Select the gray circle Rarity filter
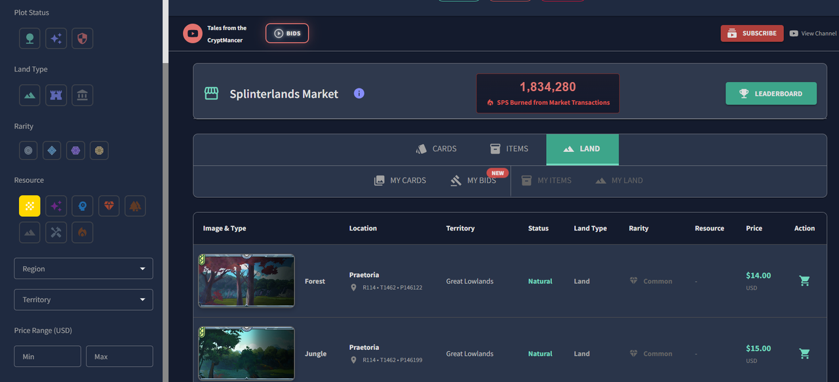Screen dimensions: 839x382 28,151
